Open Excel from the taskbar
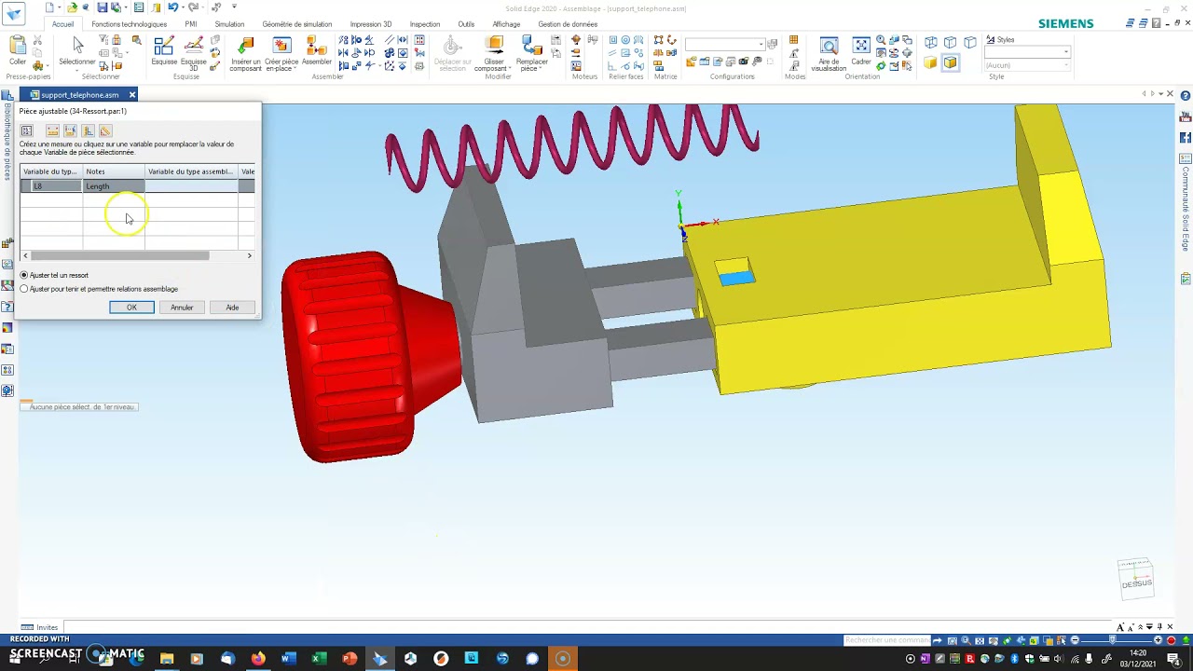 click(x=319, y=659)
